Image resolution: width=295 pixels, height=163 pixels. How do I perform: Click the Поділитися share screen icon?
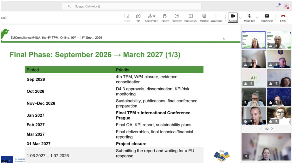click(x=267, y=18)
